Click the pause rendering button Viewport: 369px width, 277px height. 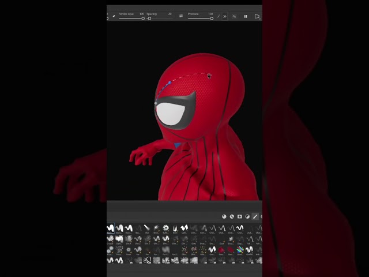click(x=246, y=16)
